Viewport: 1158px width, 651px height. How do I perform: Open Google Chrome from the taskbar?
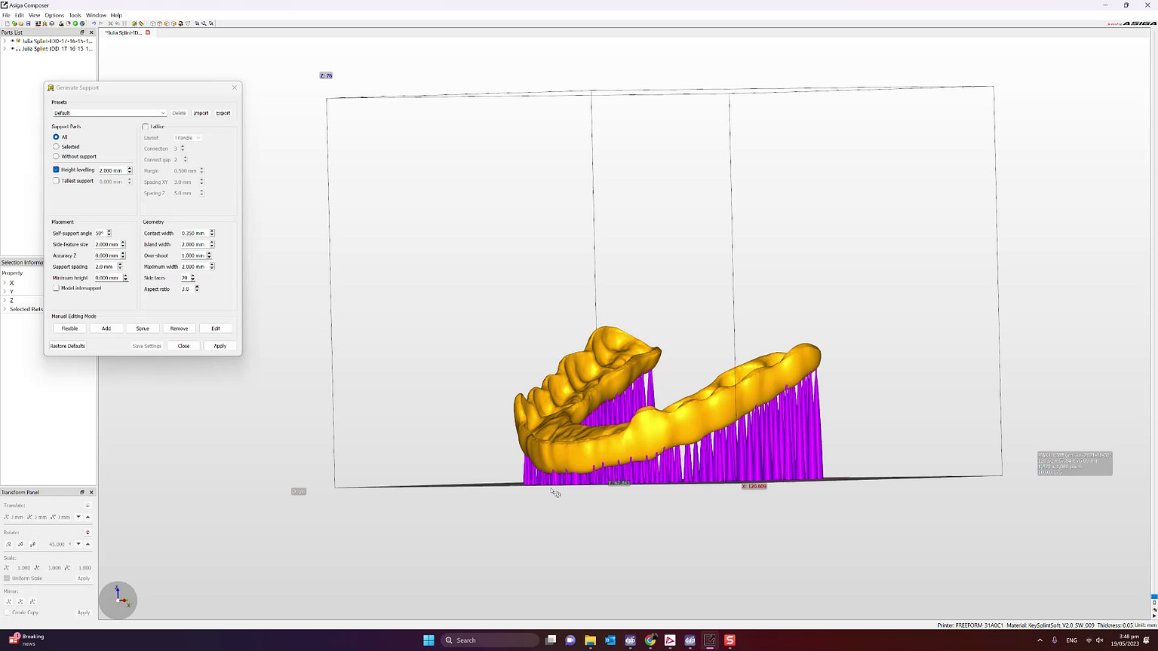point(650,640)
